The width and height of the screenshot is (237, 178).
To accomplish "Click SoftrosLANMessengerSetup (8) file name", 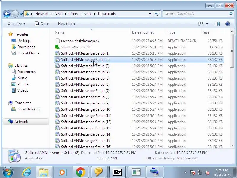I will tap(85, 97).
